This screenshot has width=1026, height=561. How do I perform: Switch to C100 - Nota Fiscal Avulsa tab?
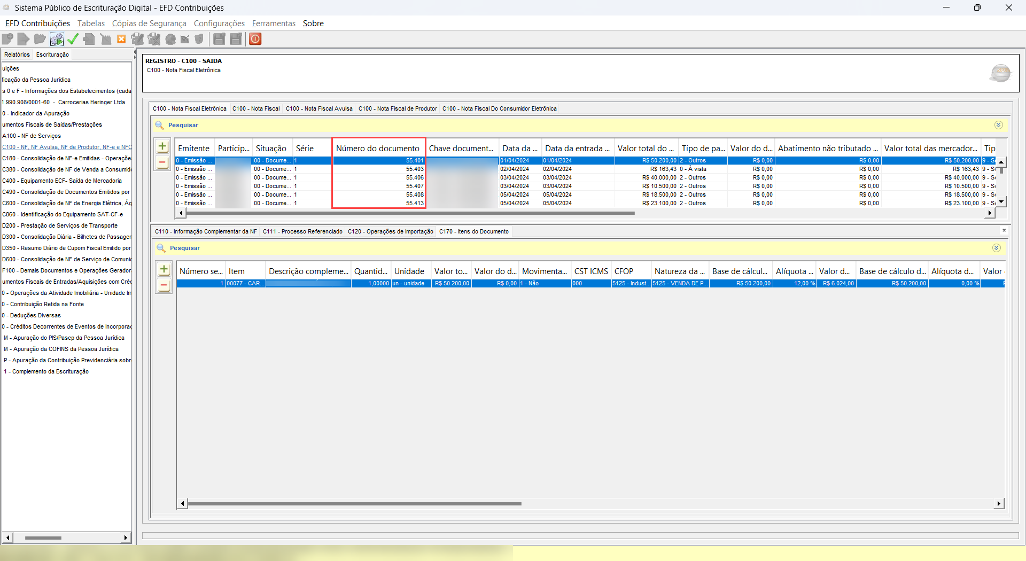pyautogui.click(x=319, y=108)
